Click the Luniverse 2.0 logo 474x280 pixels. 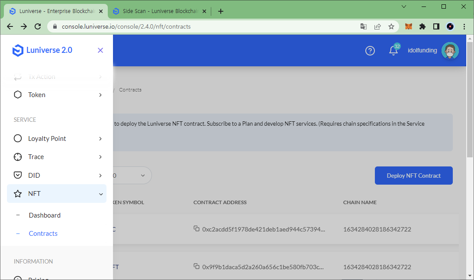pos(42,50)
